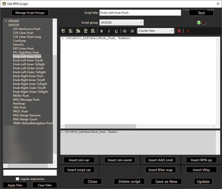
Task: Toggle bold formatting
Action: point(102,31)
